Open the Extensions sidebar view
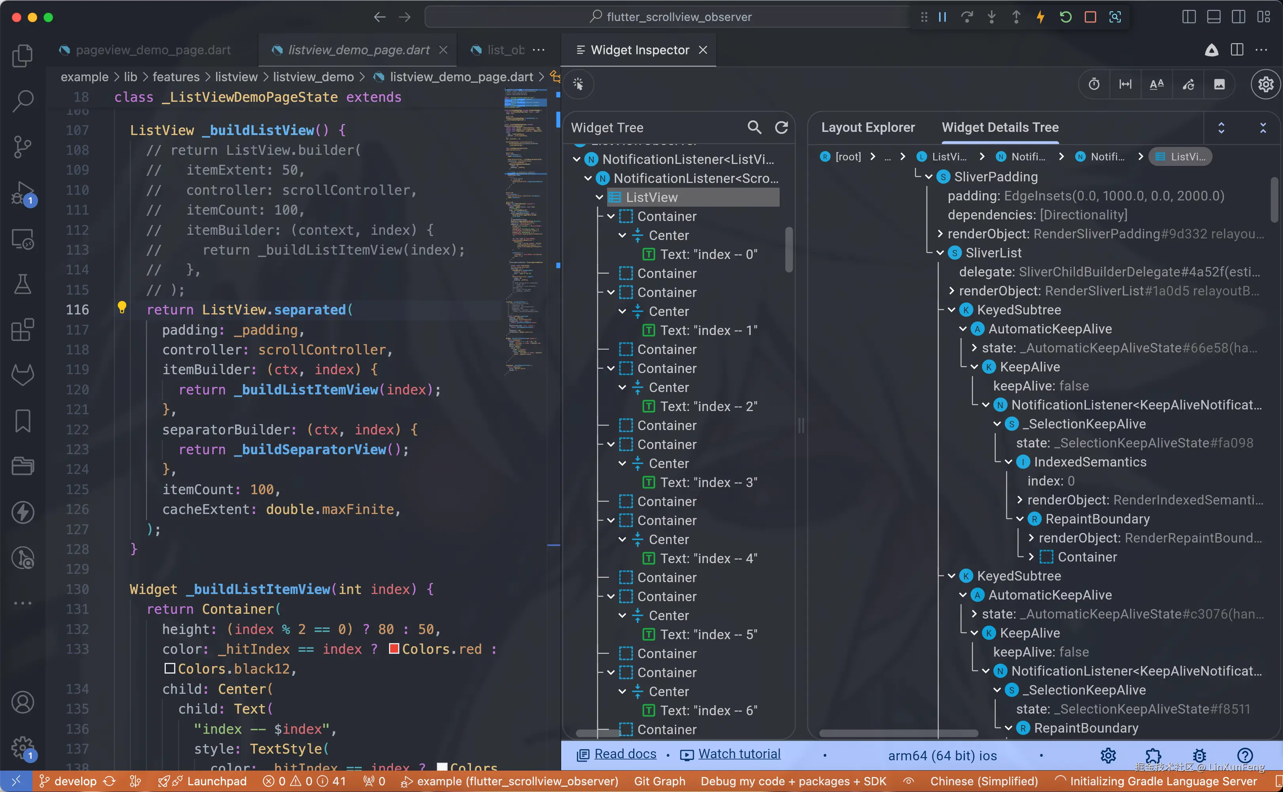Viewport: 1283px width, 792px height. (23, 330)
